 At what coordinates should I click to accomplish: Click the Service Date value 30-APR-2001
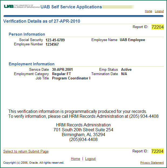[x=62, y=69]
